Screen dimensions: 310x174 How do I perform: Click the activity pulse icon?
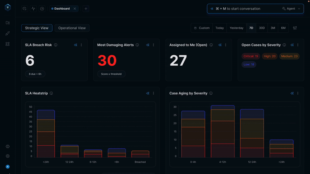click(33, 9)
